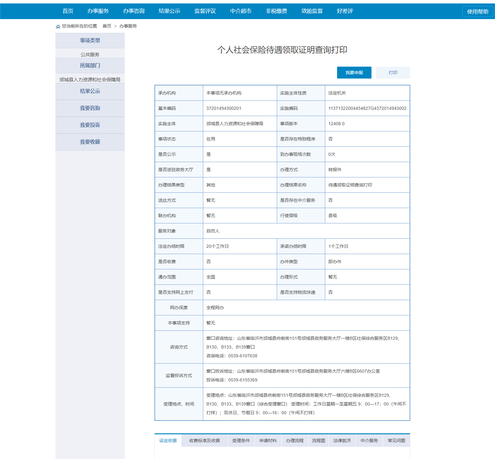The image size is (495, 459).
Task: Switch to the 中介服务 tab
Action: [x=369, y=441]
